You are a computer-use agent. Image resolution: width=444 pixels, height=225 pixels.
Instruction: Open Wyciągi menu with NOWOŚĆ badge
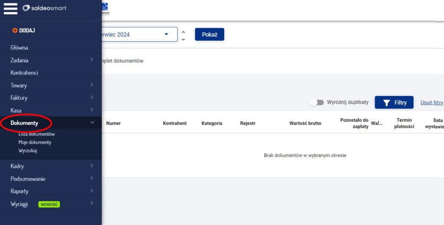[x=19, y=204]
